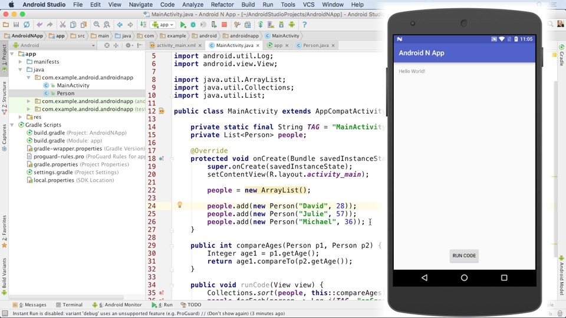Screen dimensions: 566x318
Task: Expand the res folder
Action: tap(20, 117)
